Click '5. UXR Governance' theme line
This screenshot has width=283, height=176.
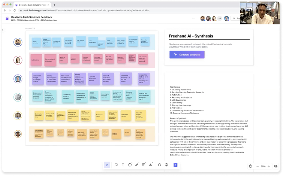178,100
